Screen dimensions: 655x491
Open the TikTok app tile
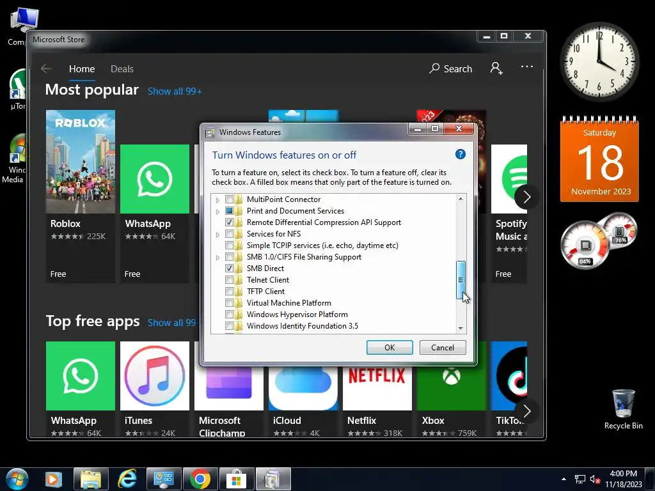509,389
